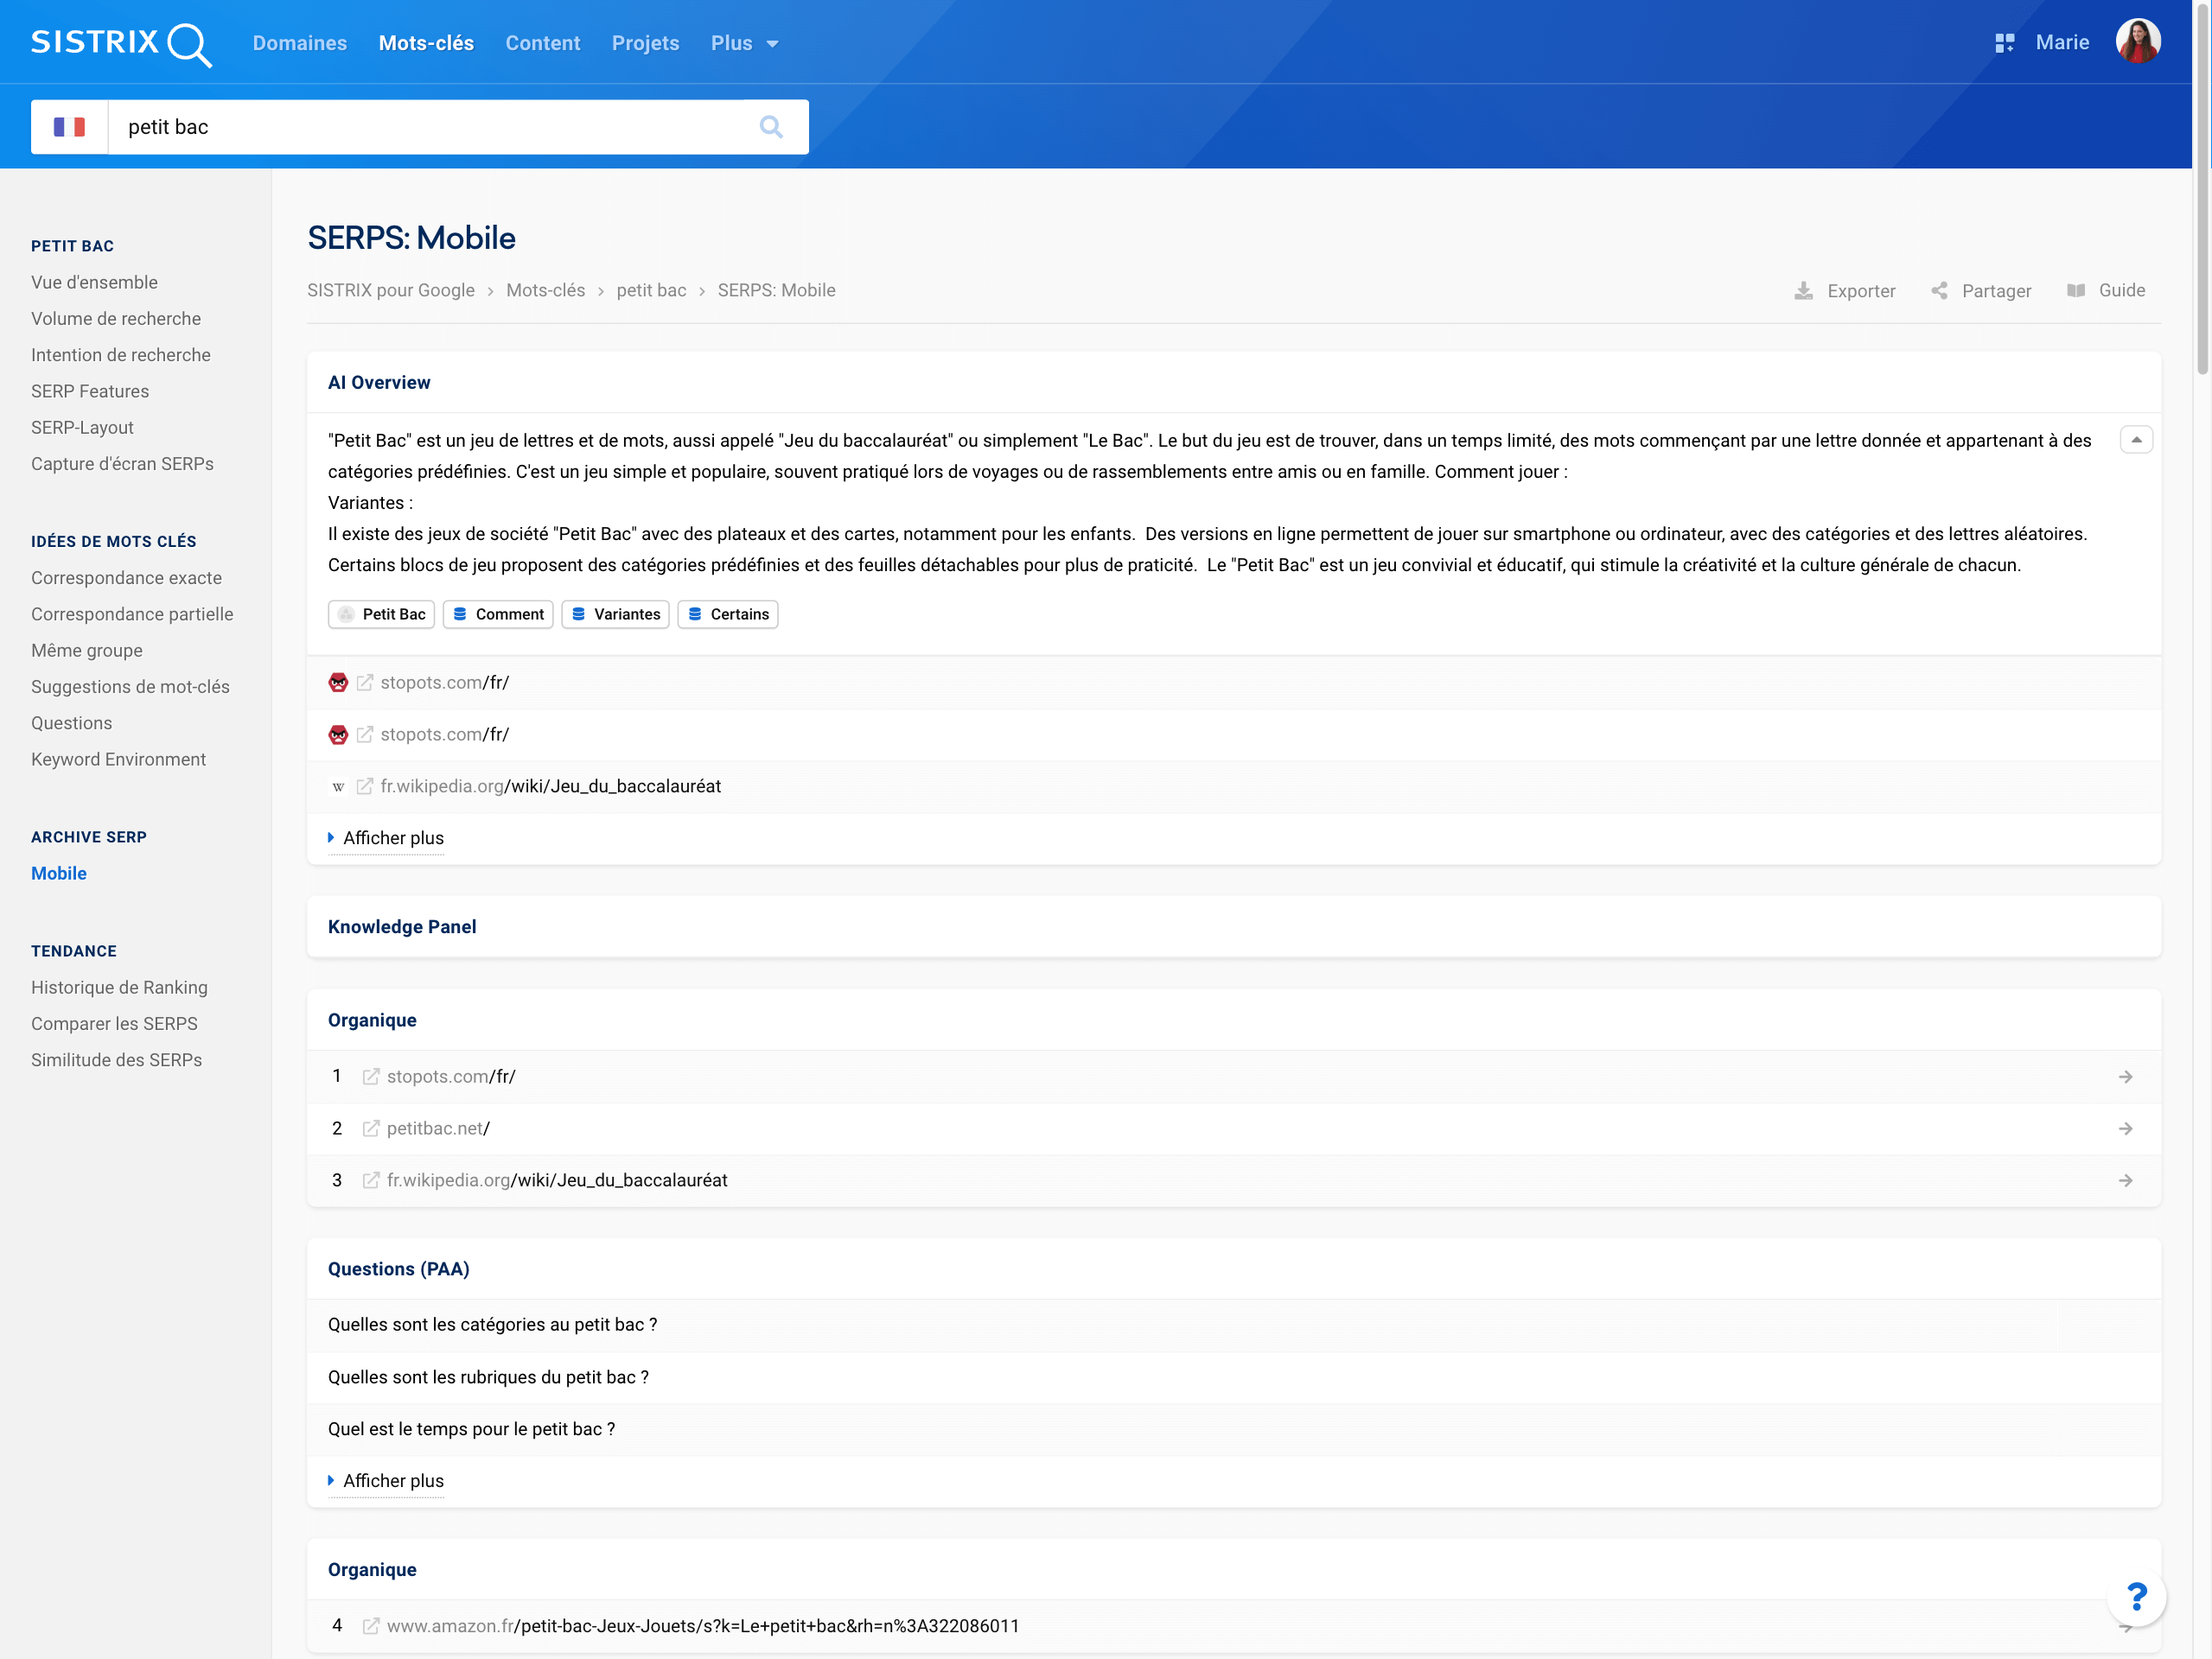Open the Domaines tab
Viewport: 2212px width, 1659px height.
coord(299,43)
